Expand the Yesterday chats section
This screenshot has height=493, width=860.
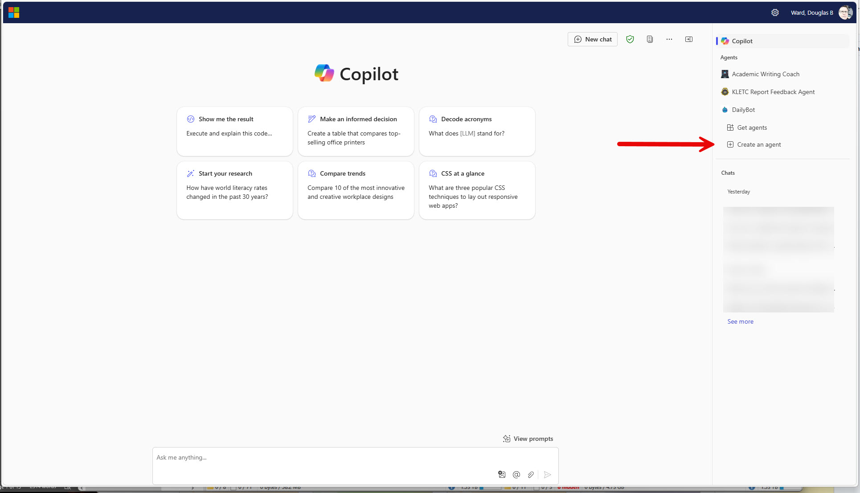(x=738, y=192)
